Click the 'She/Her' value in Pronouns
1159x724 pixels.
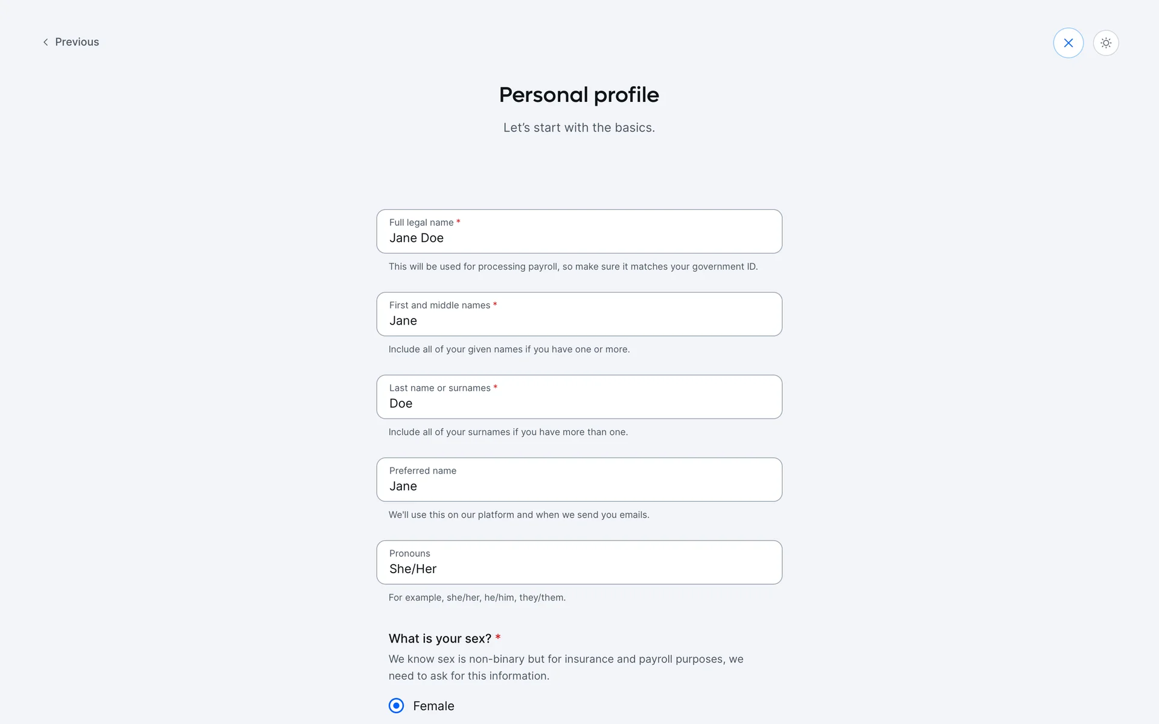pos(413,569)
